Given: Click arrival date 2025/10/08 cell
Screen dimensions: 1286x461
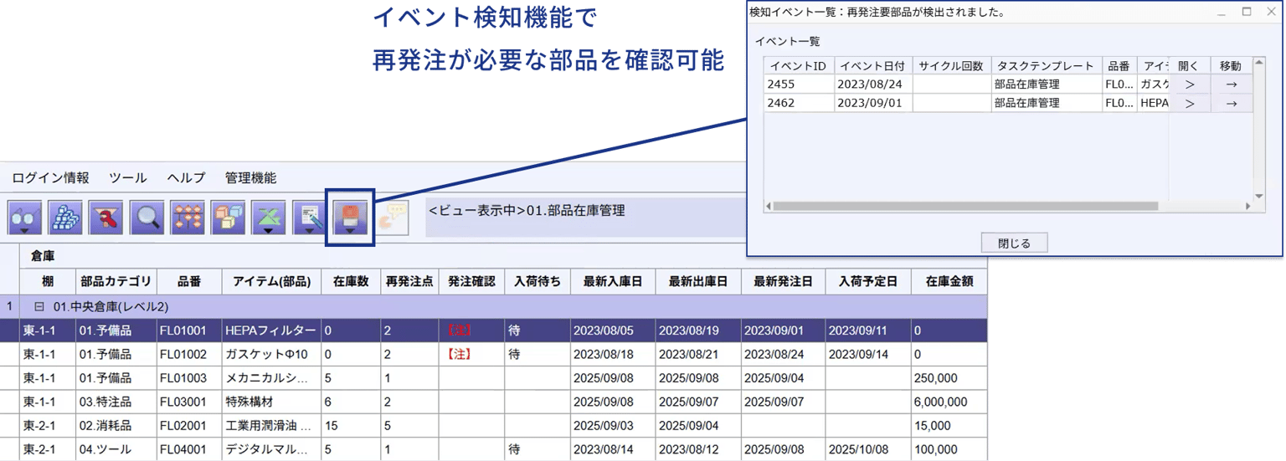Looking at the screenshot, I should 867,450.
